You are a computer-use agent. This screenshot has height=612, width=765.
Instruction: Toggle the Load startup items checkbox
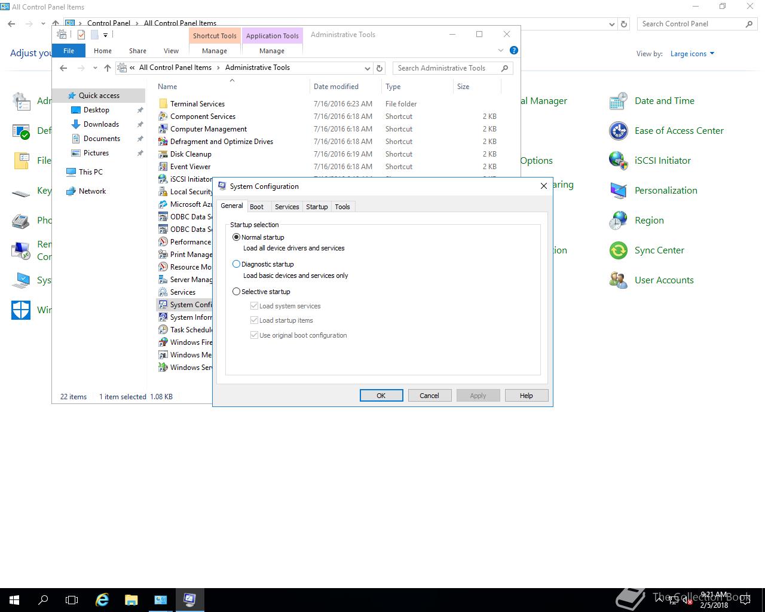pos(254,320)
